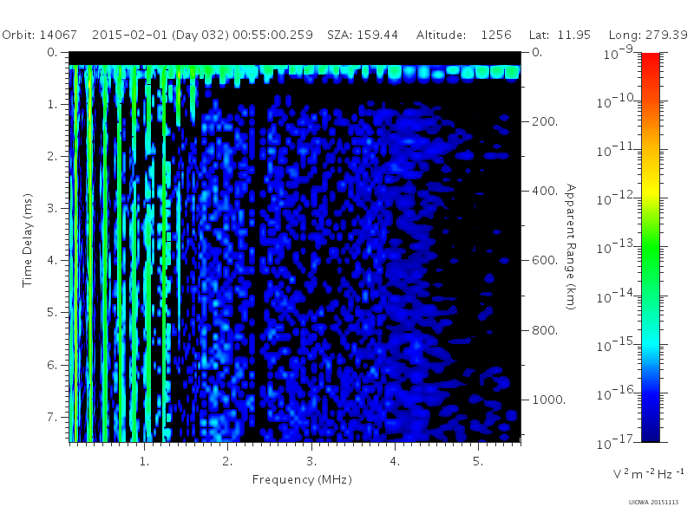Click the 4. time delay tick label

[x=52, y=261]
